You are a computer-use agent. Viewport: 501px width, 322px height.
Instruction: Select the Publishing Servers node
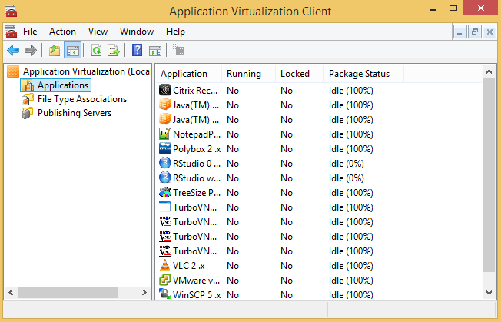click(66, 113)
